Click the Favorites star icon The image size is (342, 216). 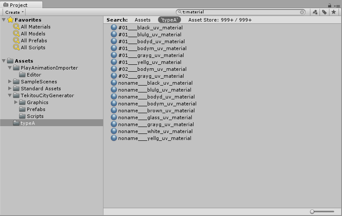(x=10, y=20)
